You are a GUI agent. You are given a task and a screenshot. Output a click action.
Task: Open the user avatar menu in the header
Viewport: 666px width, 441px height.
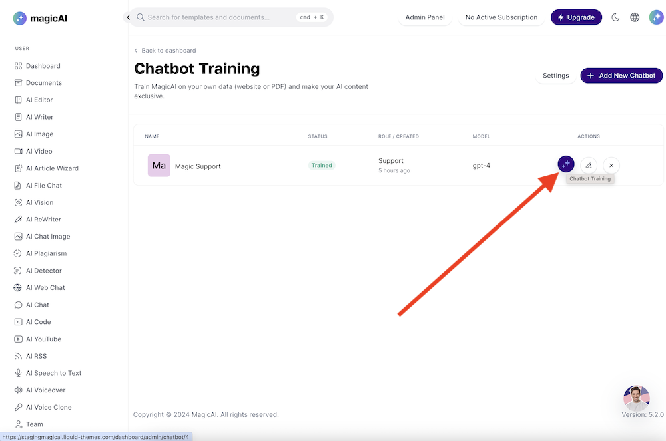click(656, 17)
